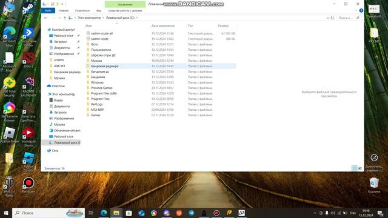Image resolution: width=388 pixels, height=218 pixels.
Task: Click the taskbar Поиск search box
Action: (48, 213)
